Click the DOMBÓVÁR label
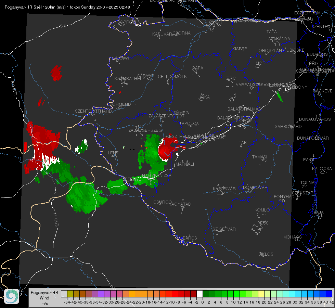This screenshot has height=308, width=335. click(x=255, y=188)
